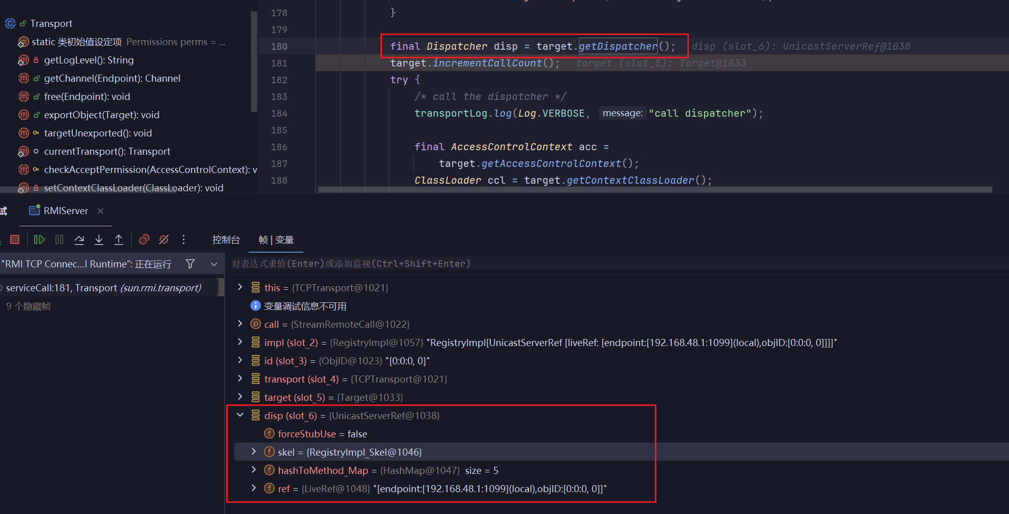Step out of current method

[119, 239]
